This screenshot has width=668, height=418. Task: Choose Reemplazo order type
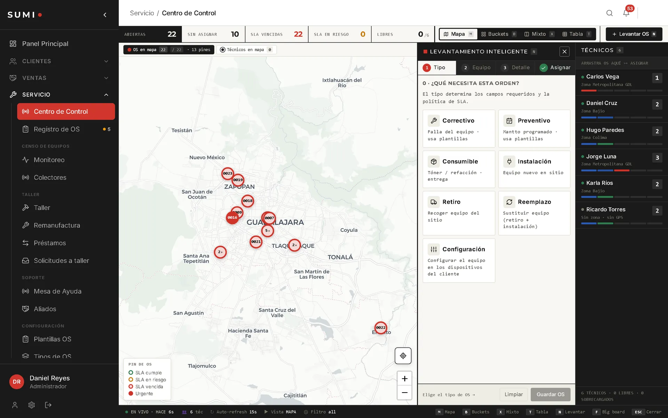(x=534, y=213)
